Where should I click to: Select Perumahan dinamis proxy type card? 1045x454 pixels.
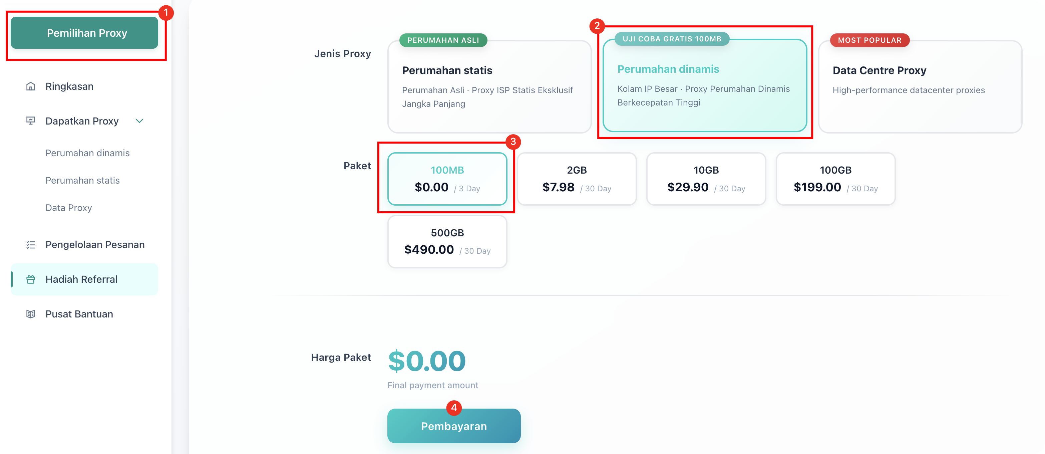point(705,85)
